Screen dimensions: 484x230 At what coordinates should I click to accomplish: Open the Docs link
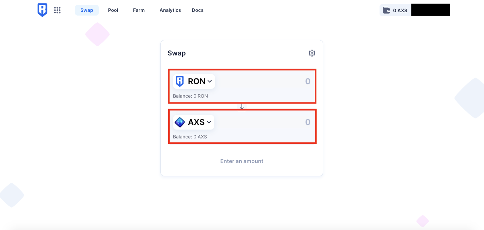(198, 10)
